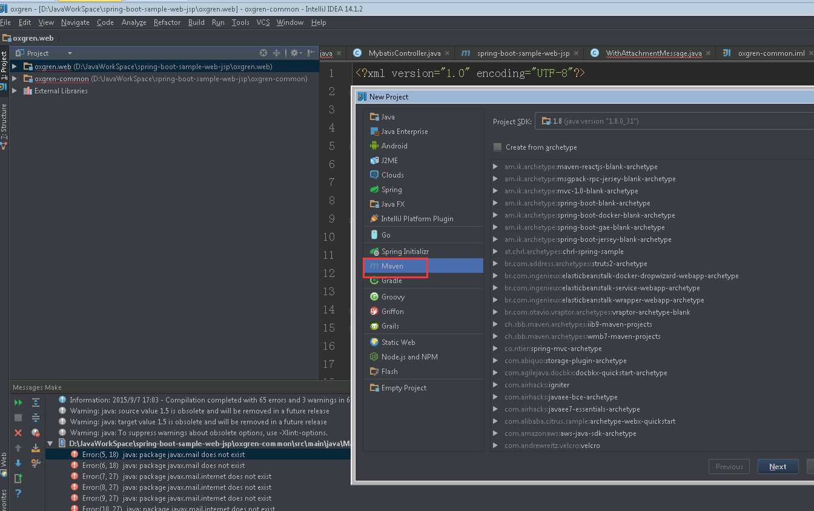The height and width of the screenshot is (511, 814).
Task: Open the VCS menu
Action: 263,22
